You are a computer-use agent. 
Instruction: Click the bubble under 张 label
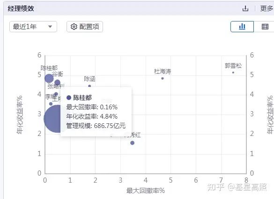click(x=56, y=94)
